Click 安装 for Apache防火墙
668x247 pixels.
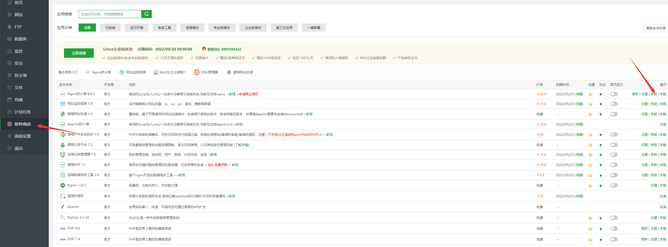click(x=663, y=124)
